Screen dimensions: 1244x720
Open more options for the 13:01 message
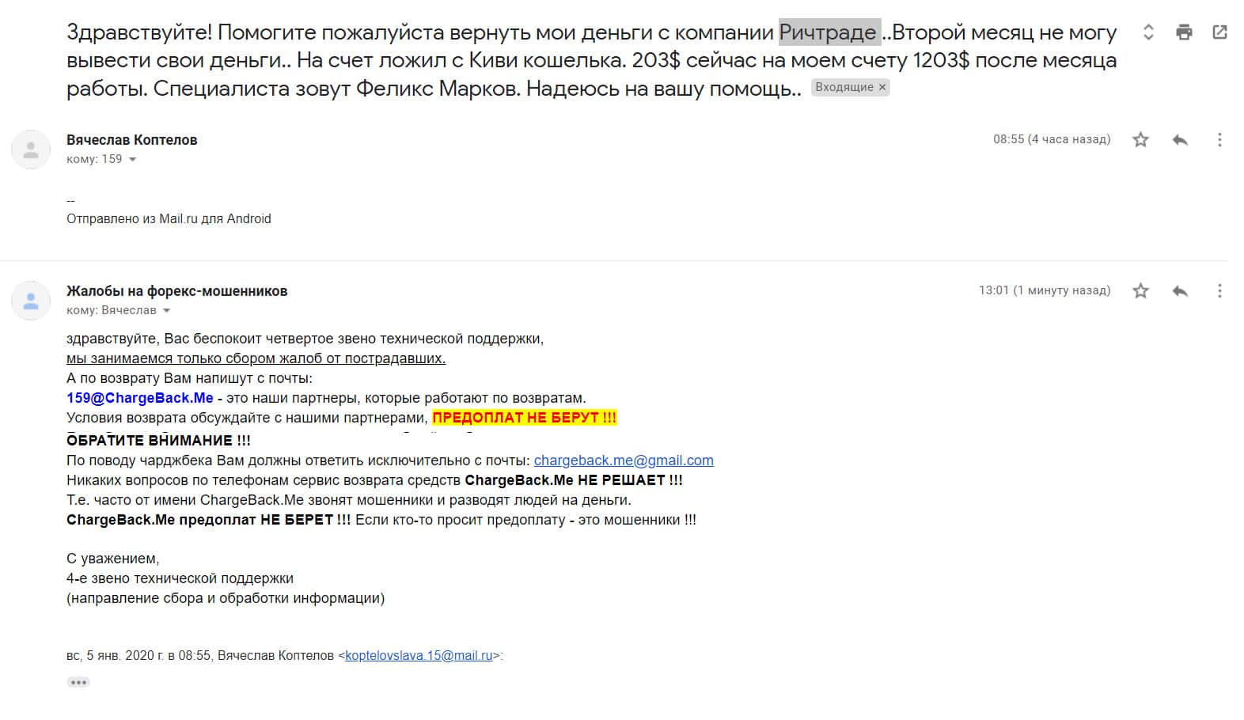coord(1219,291)
